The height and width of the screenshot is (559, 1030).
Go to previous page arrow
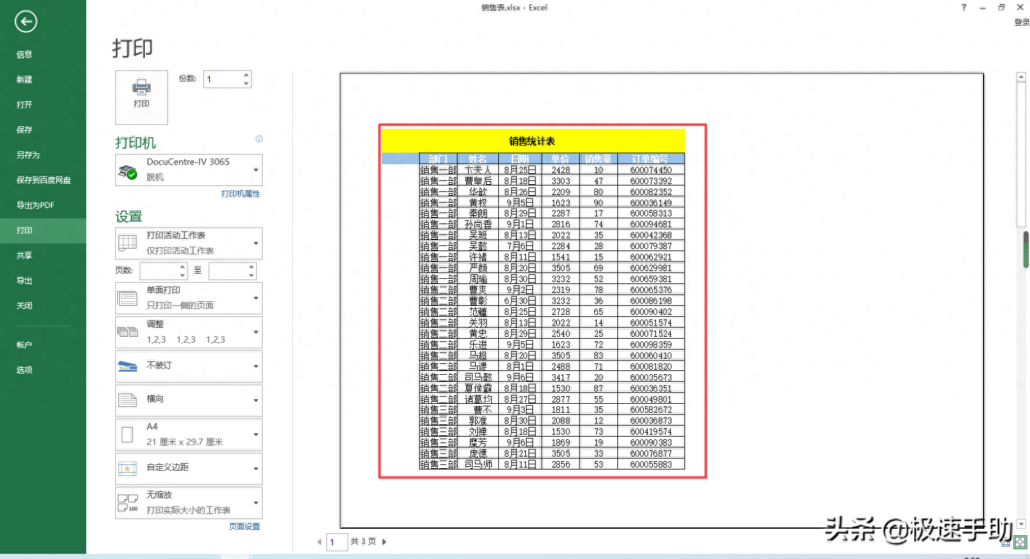click(x=319, y=542)
